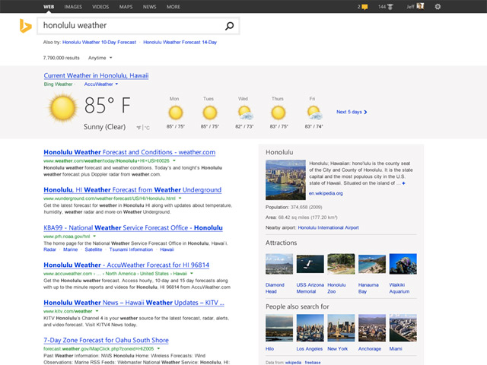
Task: Open Honolulu Weather Forecast 14-Day suggestion
Action: (180, 43)
